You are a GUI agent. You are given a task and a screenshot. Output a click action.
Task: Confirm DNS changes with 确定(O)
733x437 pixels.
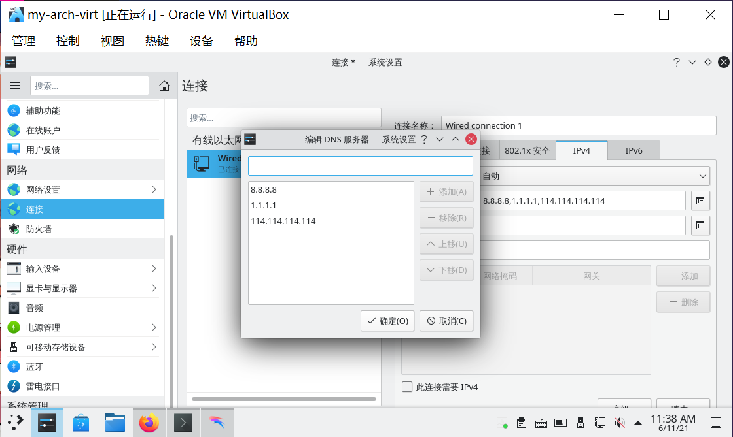387,321
